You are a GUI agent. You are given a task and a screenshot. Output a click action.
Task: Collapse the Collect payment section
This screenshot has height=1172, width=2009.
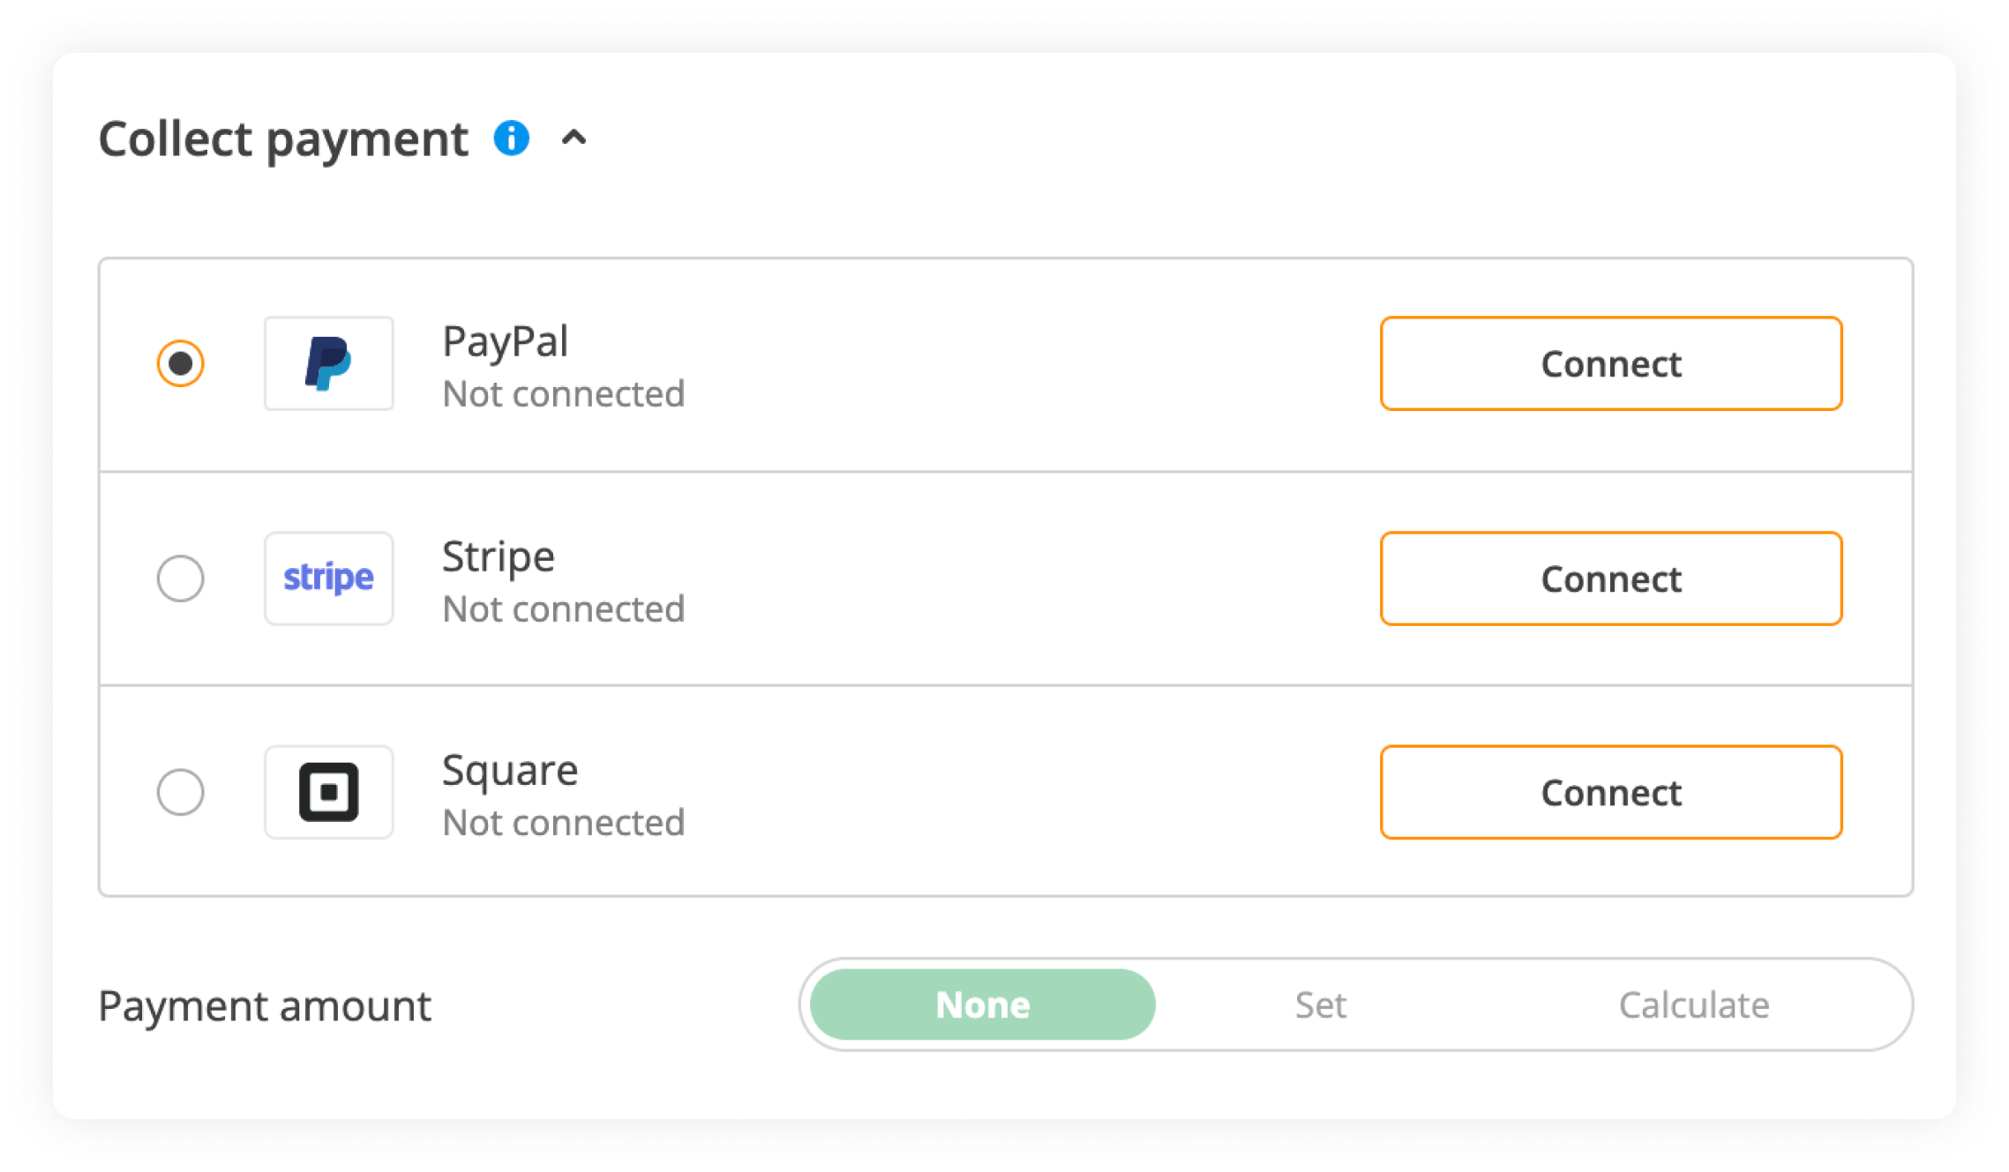pyautogui.click(x=574, y=138)
